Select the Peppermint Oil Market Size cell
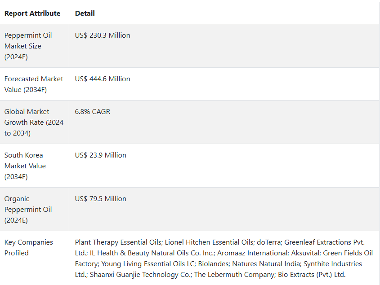380x285 pixels. pos(29,46)
